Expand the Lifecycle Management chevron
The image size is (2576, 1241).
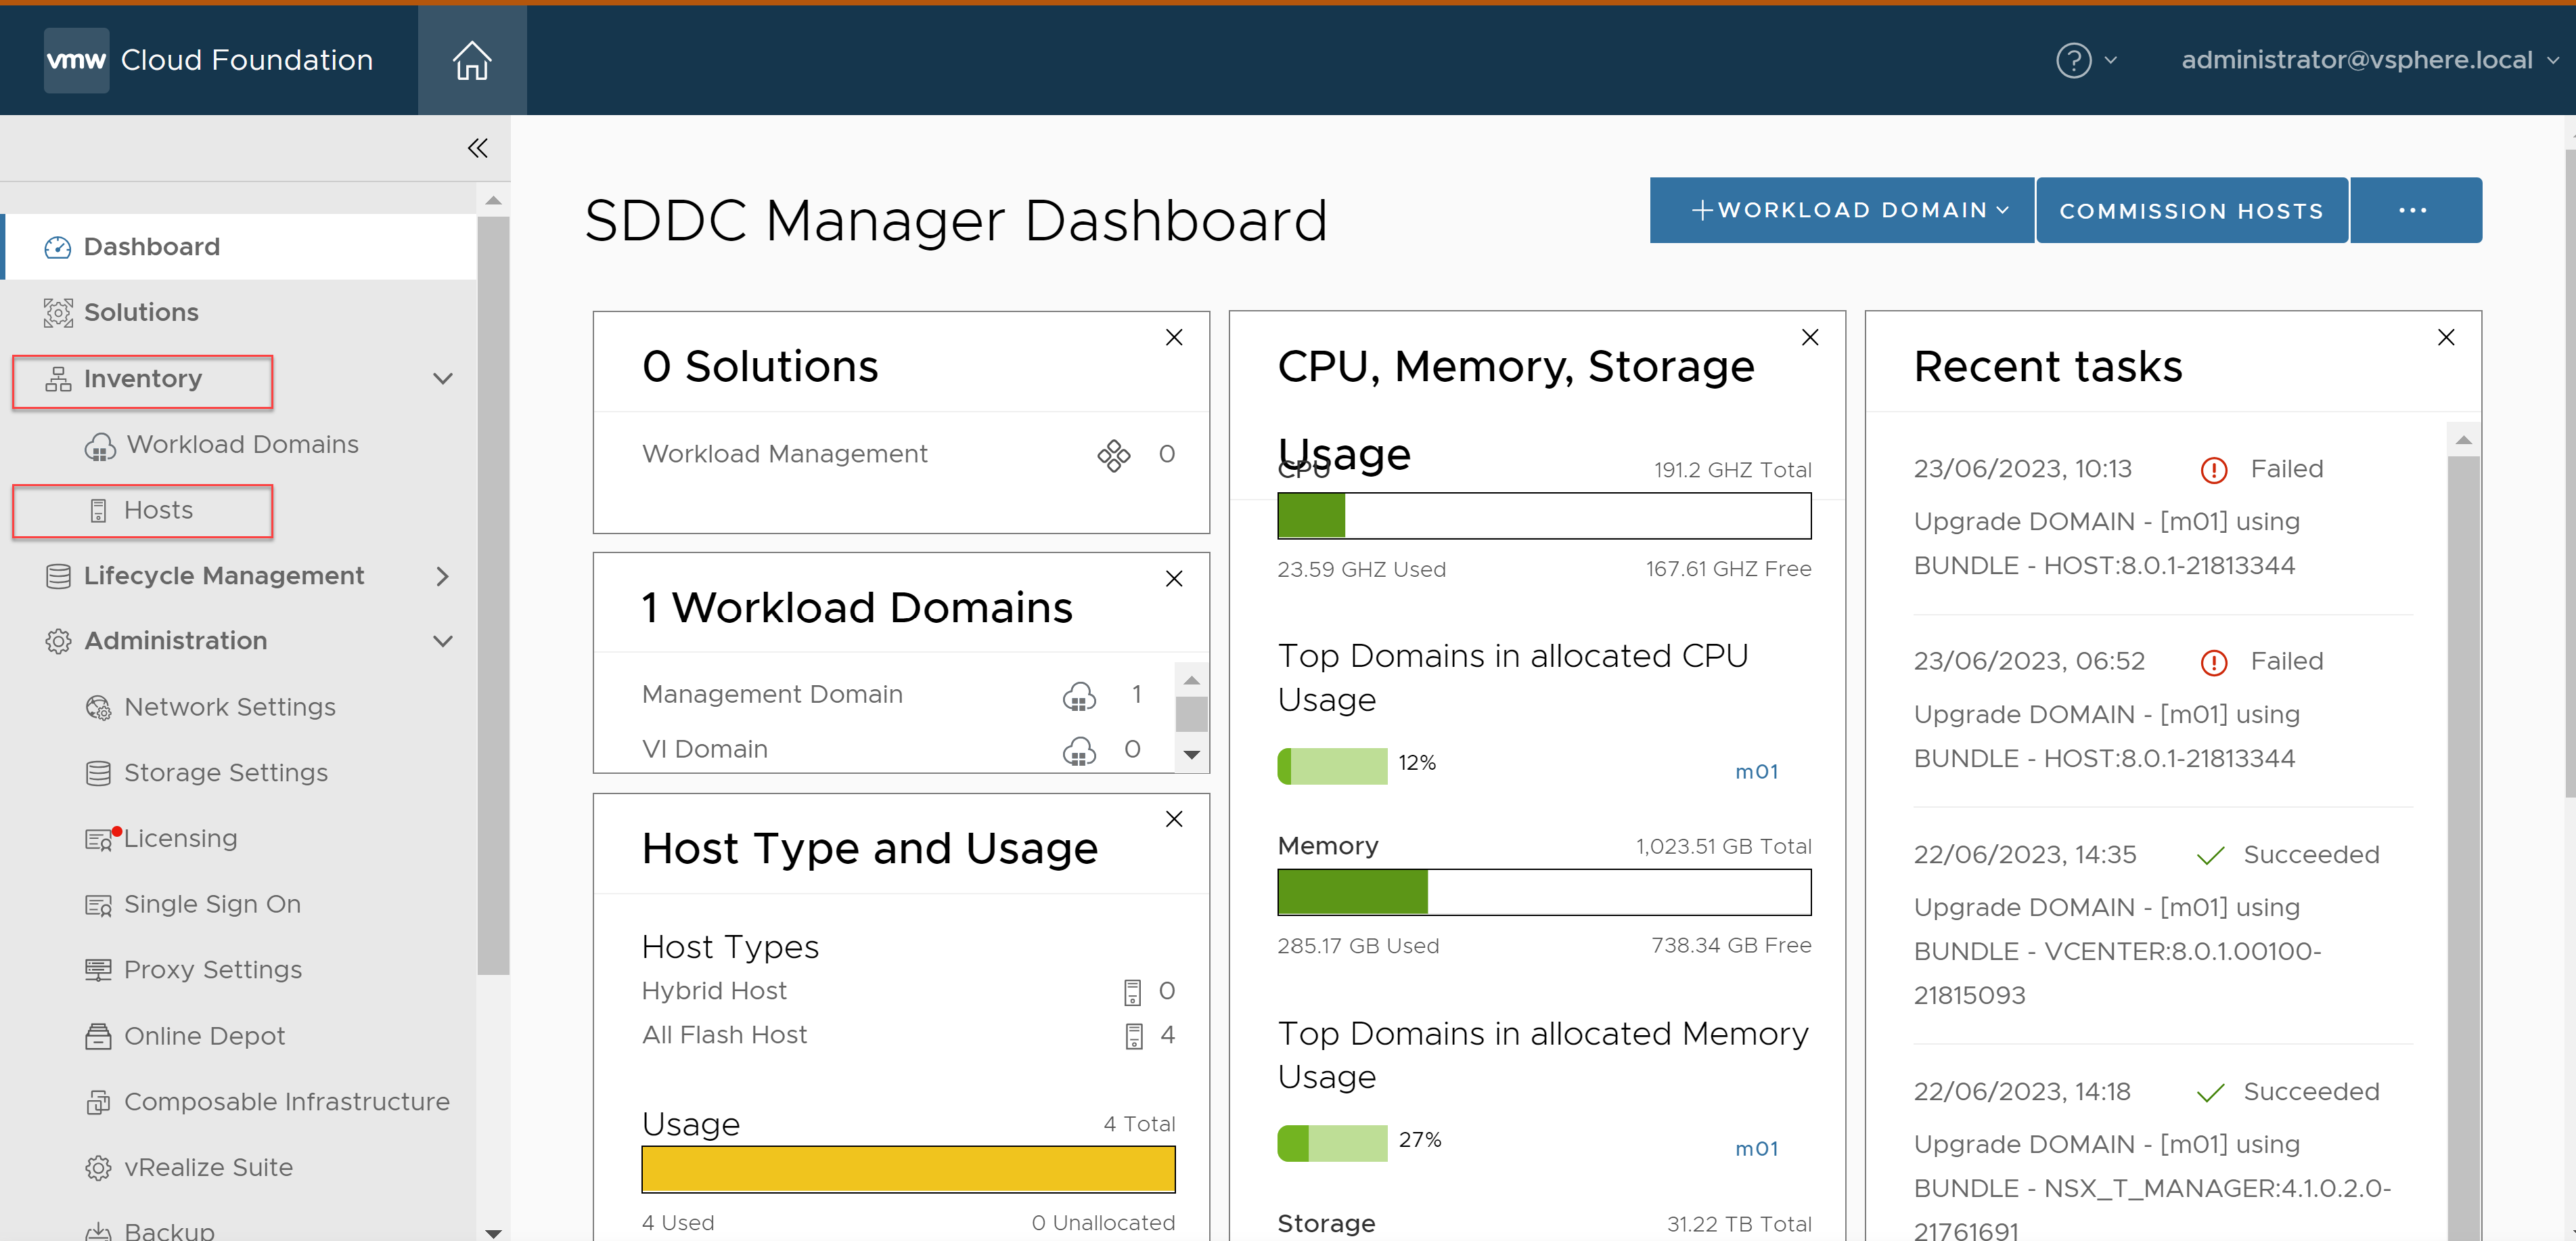[x=442, y=575]
